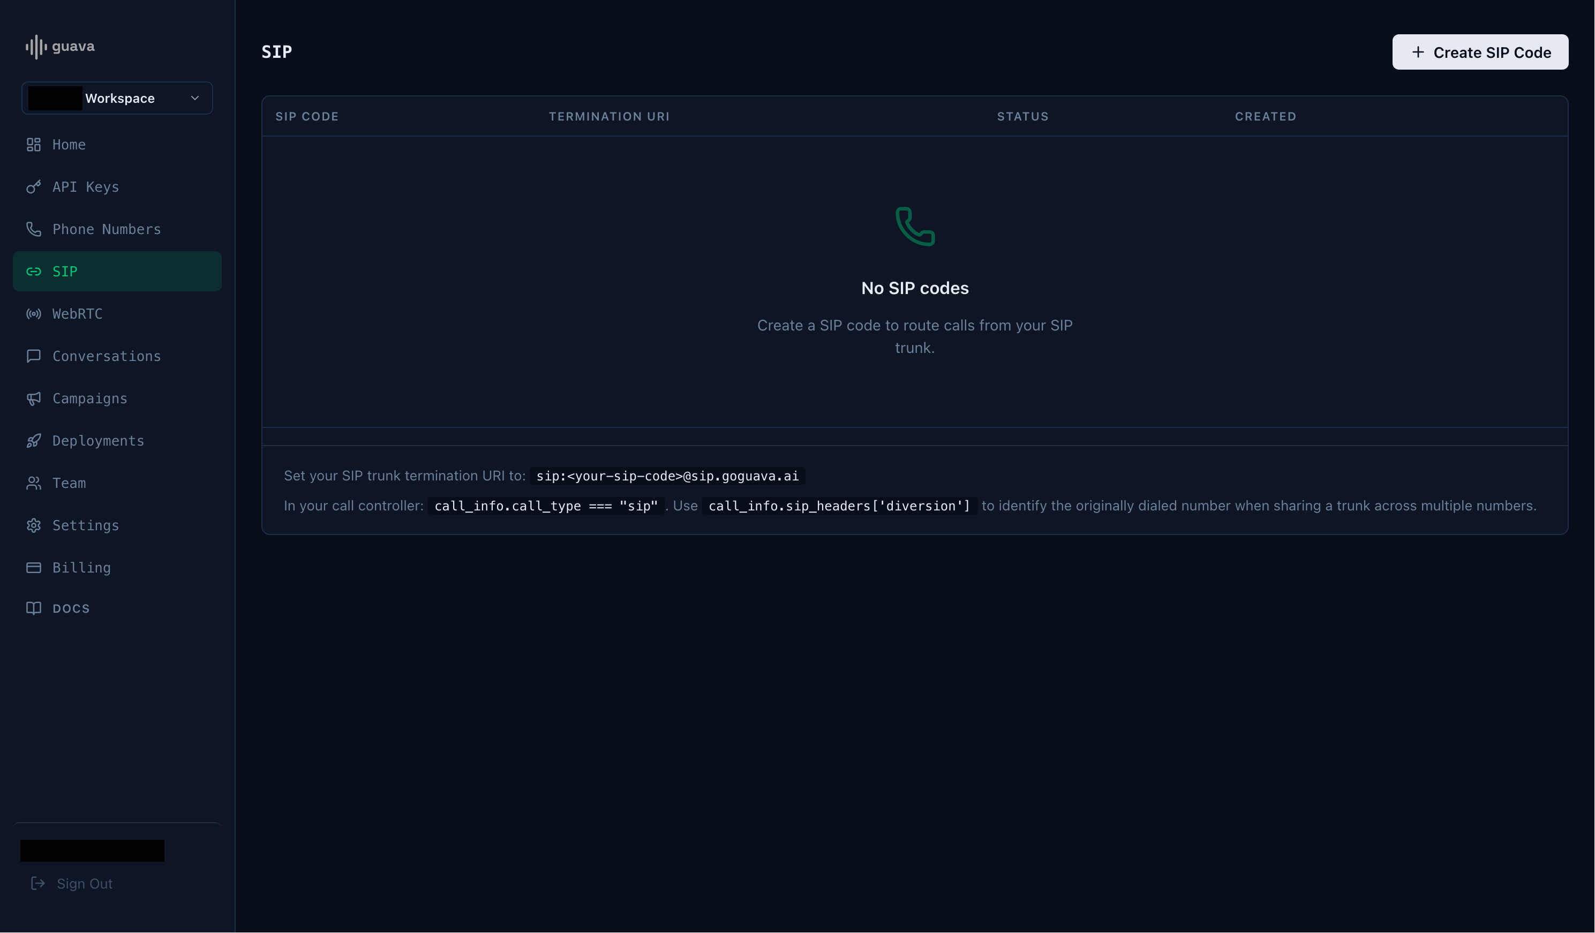Open Settings from sidebar
Image resolution: width=1595 pixels, height=933 pixels.
tap(117, 526)
